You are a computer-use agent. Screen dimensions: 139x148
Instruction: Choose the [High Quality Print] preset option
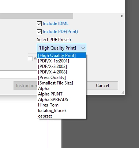pyautogui.click(x=61, y=55)
